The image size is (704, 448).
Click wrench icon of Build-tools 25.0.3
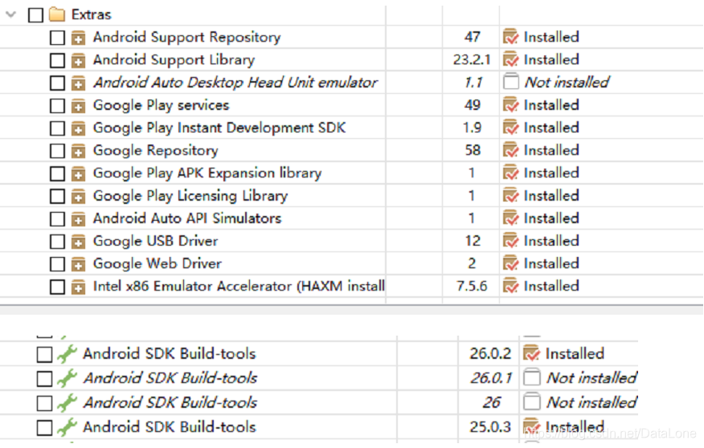(67, 427)
